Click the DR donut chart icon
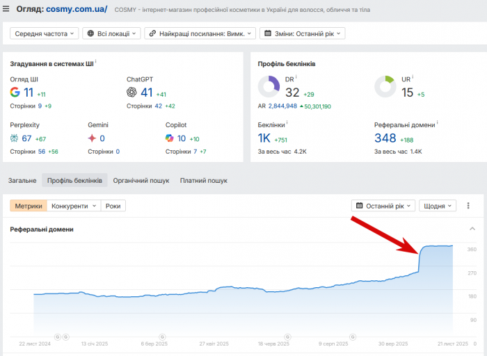 pyautogui.click(x=269, y=87)
